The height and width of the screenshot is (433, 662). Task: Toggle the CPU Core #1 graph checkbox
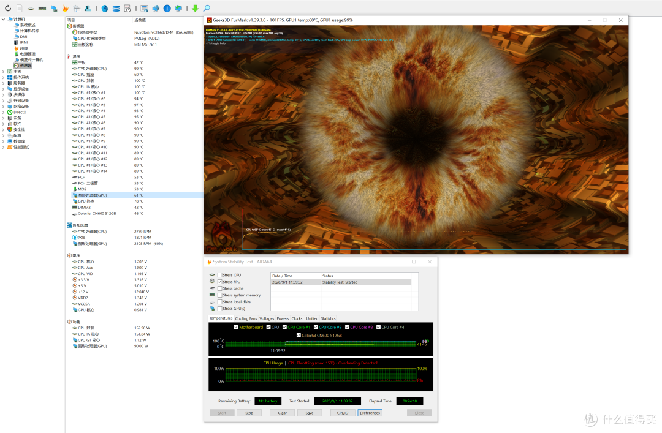[x=285, y=327]
